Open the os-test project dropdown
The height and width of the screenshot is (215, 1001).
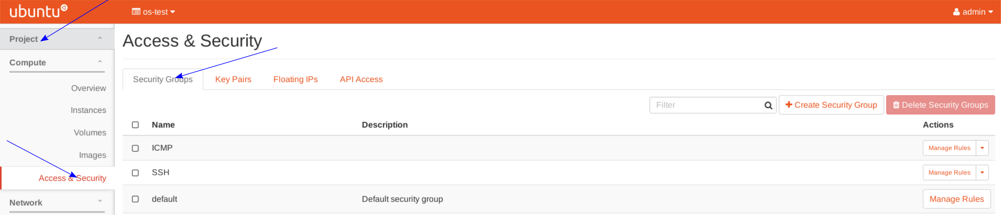[x=153, y=12]
